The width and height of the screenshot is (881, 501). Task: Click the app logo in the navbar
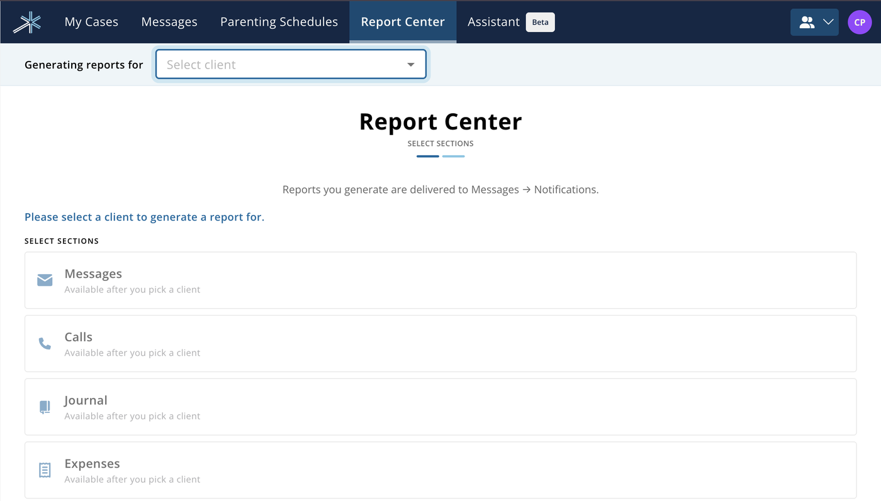27,22
